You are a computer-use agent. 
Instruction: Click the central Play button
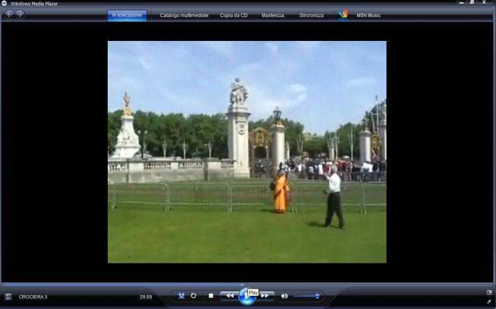247,297
